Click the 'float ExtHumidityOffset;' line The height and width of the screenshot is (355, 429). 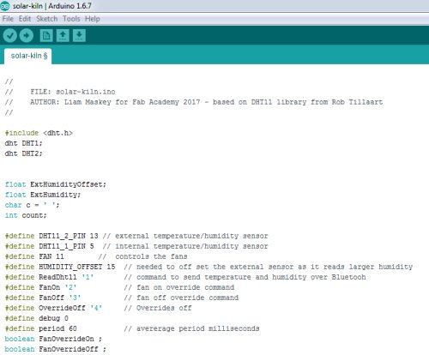pyautogui.click(x=56, y=184)
